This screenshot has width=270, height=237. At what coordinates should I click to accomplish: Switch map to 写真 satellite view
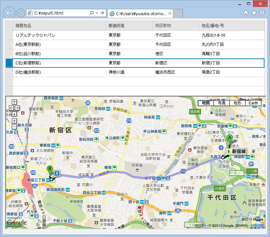(221, 103)
